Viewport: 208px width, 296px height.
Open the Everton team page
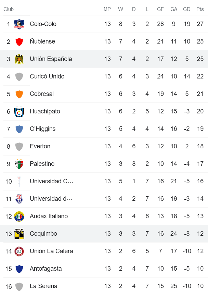pos(40,146)
